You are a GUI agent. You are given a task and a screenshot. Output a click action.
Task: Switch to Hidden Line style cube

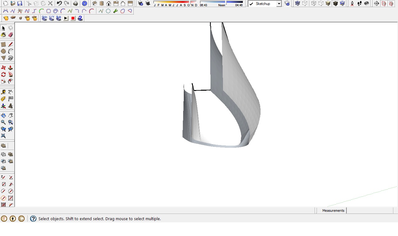(x=321, y=4)
